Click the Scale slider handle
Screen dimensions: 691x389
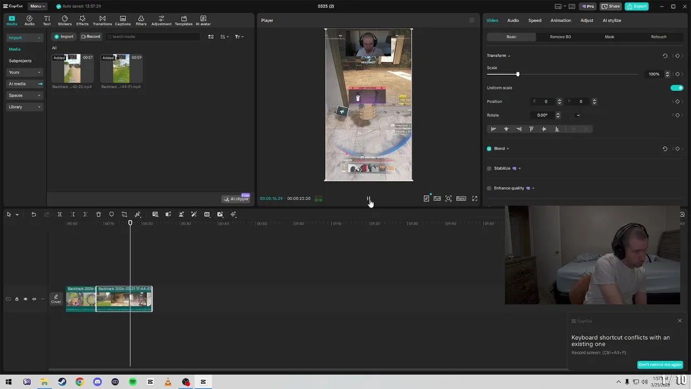[518, 74]
